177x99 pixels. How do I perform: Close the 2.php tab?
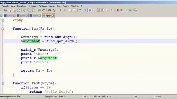point(14,16)
